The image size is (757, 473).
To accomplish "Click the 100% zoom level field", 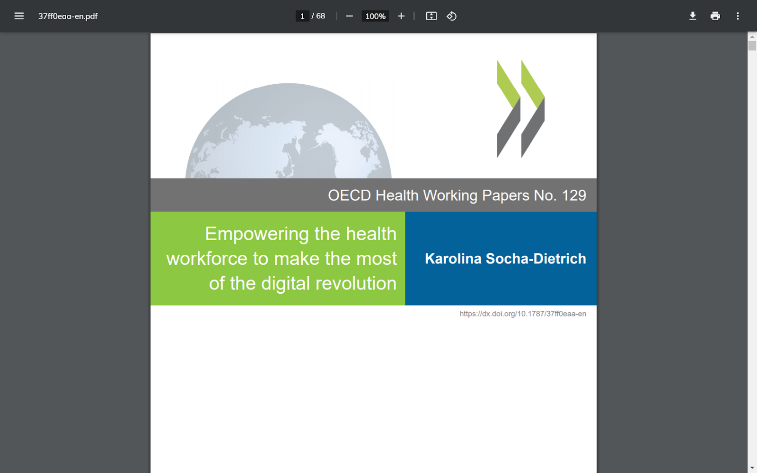I will click(375, 16).
